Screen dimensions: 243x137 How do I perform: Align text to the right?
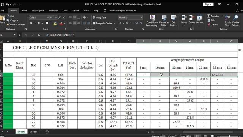pyautogui.click(x=79, y=23)
